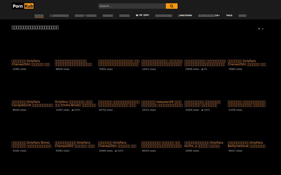This screenshot has height=175, width=281.
Task: Open the Chanaa2002 title above 43561 views
Action: 75,144
